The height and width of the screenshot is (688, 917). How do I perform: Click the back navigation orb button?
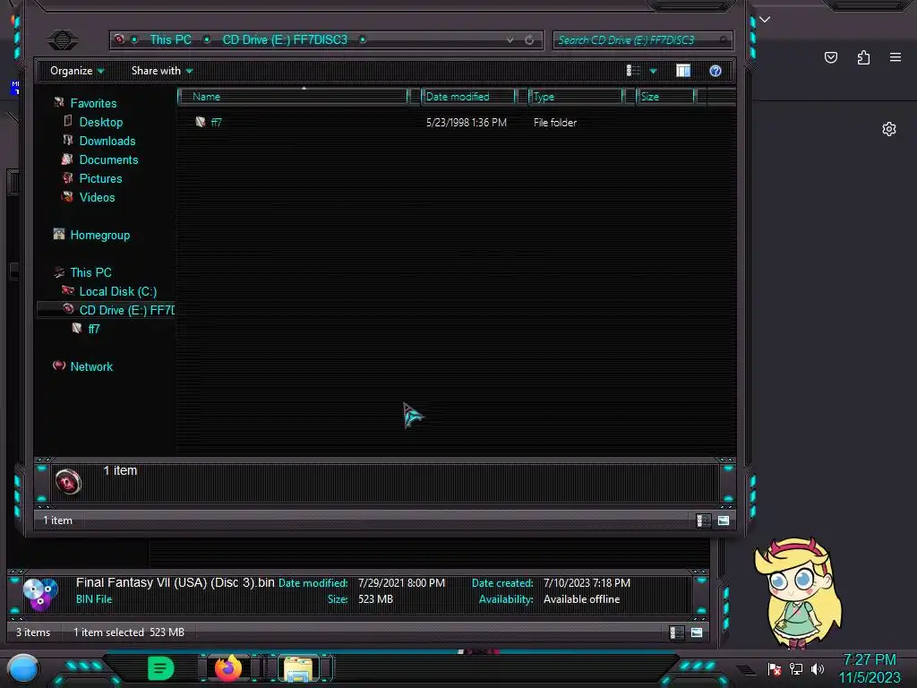pyautogui.click(x=63, y=39)
